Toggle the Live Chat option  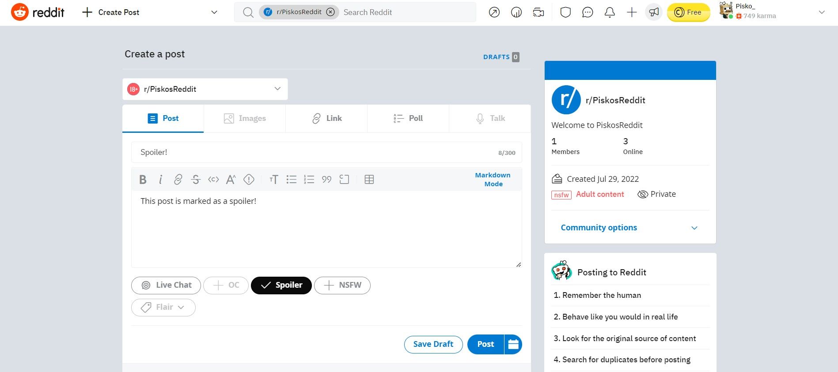[x=166, y=285]
